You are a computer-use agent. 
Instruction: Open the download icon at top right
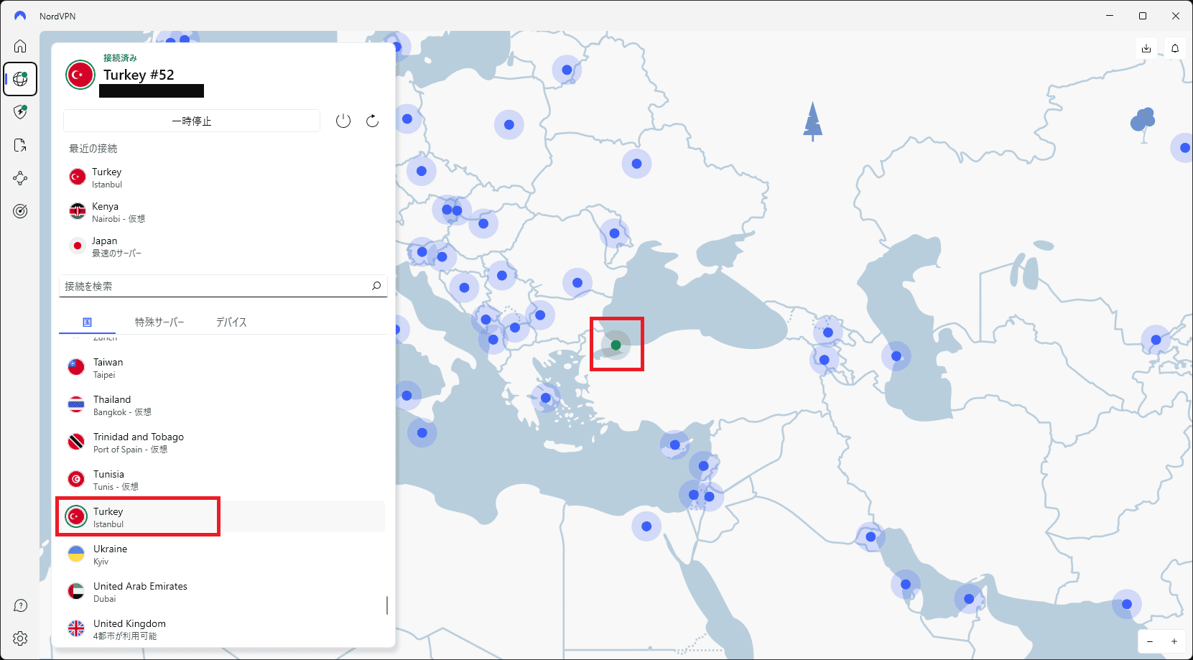coord(1146,48)
